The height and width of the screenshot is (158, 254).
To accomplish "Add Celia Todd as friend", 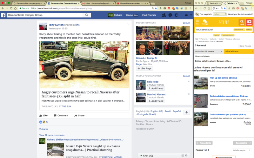I will pos(156,88).
